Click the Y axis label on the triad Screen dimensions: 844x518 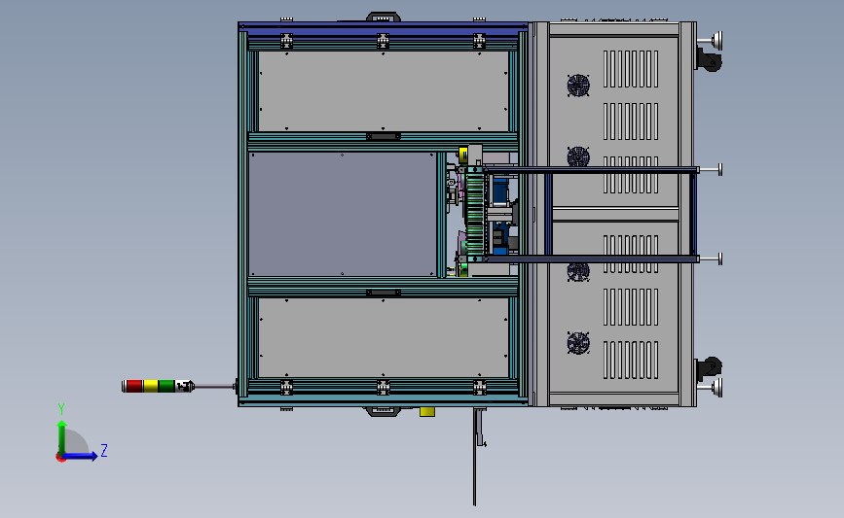(x=61, y=409)
